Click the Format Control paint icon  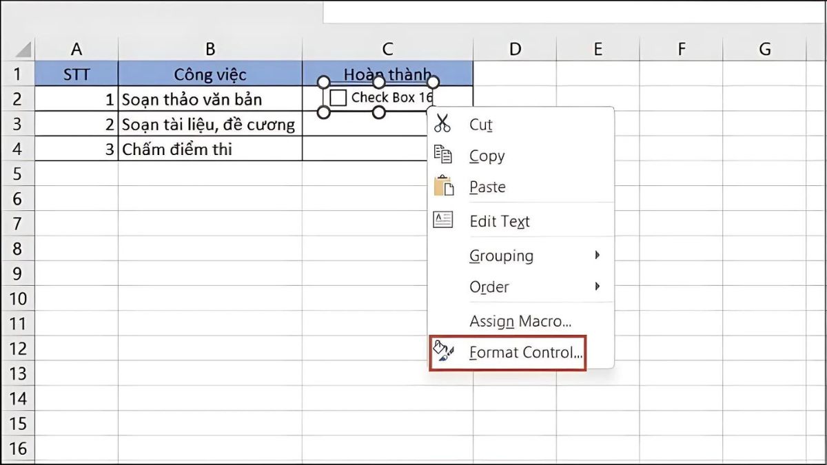point(443,351)
